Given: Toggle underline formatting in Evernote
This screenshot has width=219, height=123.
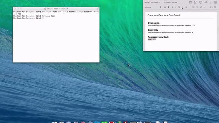Looking at the screenshot, I should (x=179, y=7).
